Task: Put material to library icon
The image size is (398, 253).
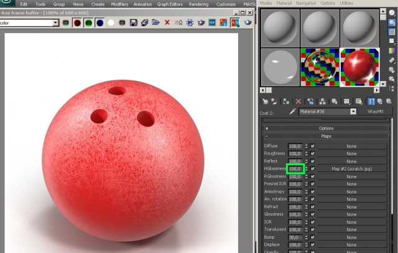Action: tap(335, 102)
